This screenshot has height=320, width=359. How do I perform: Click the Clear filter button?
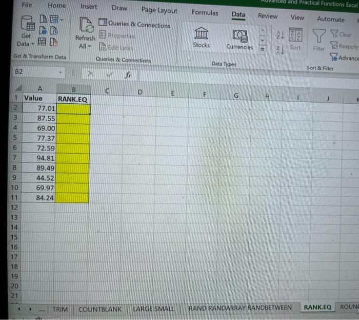pos(341,34)
